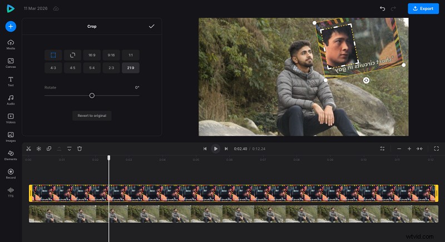Open the Media upload panel
The image size is (445, 242).
(11, 45)
